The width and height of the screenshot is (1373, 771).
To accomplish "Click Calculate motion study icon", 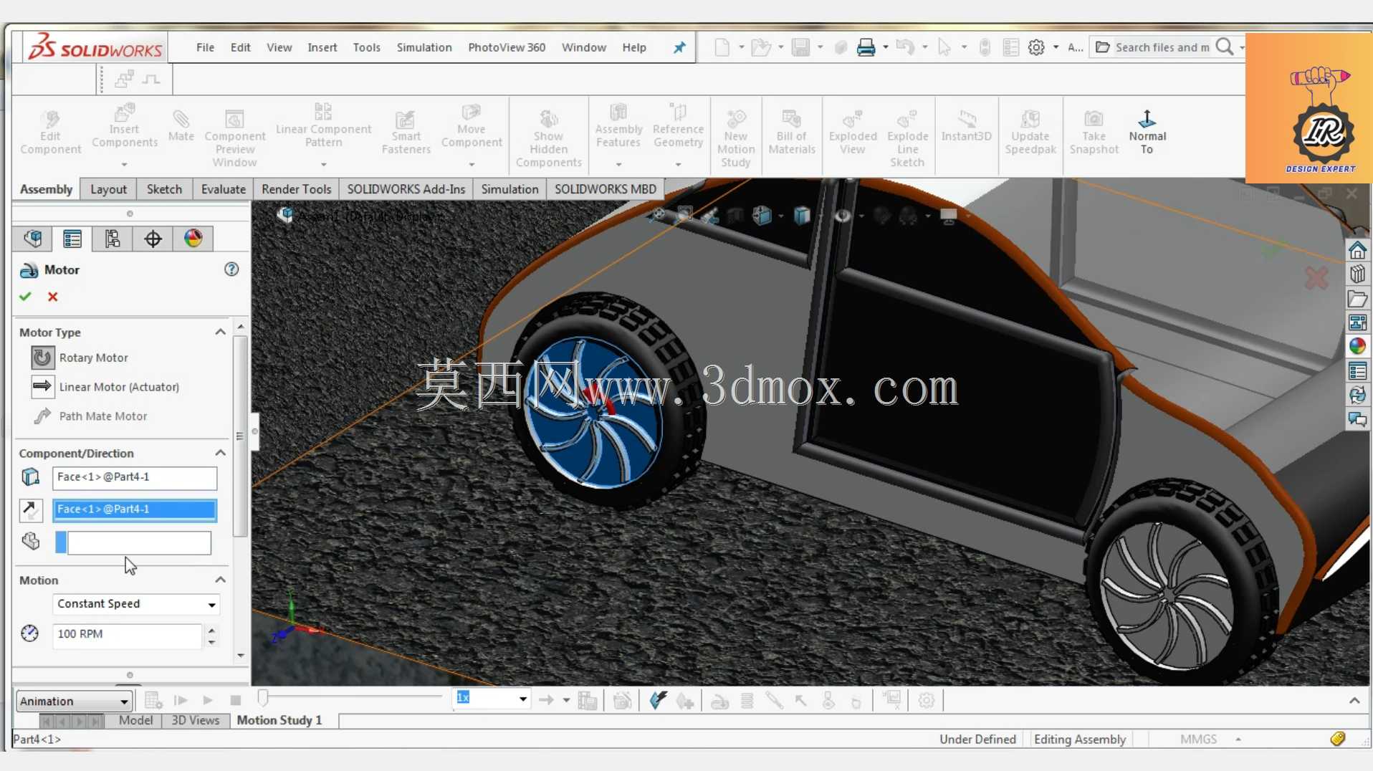I will 153,700.
